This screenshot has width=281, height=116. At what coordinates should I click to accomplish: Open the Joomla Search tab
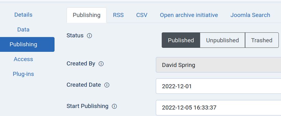250,15
